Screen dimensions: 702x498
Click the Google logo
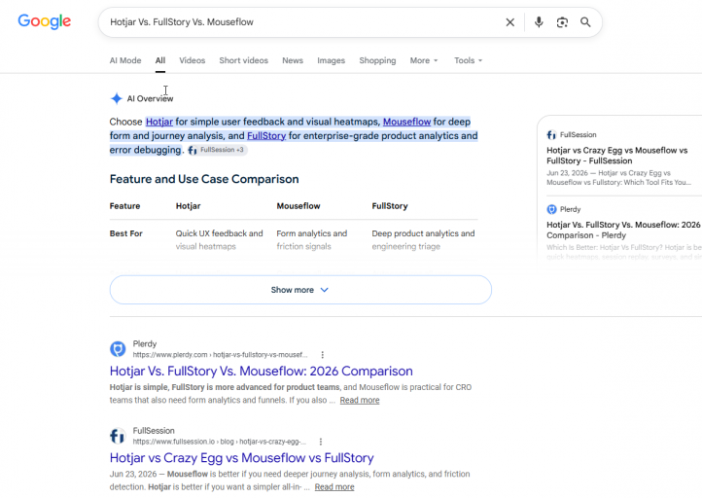[45, 21]
